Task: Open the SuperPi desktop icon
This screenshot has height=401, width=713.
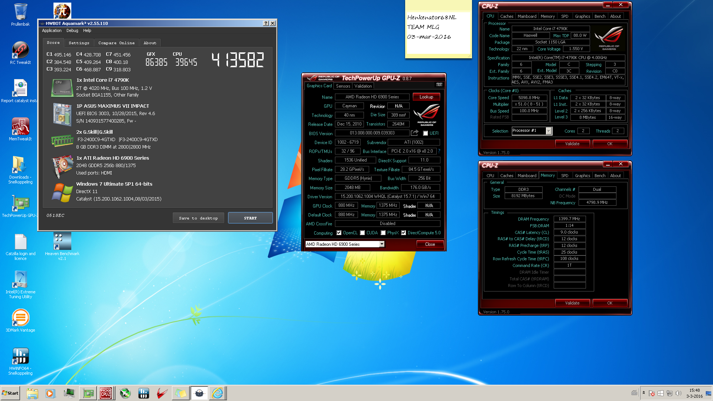Action: pyautogui.click(x=62, y=10)
